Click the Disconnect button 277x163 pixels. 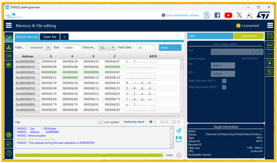click(x=249, y=36)
